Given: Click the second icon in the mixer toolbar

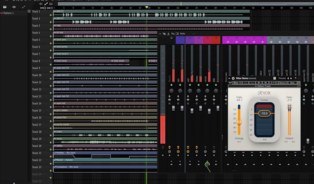Looking at the screenshot, I should click(164, 34).
